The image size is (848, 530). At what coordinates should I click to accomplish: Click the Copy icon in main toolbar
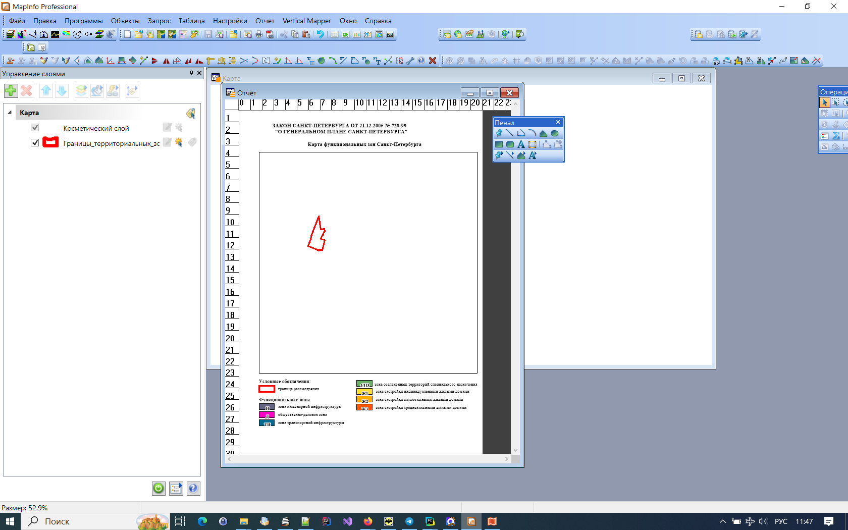[x=295, y=34]
